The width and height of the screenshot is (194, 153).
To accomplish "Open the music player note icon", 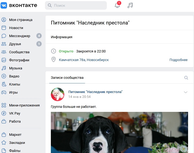I will [130, 5].
